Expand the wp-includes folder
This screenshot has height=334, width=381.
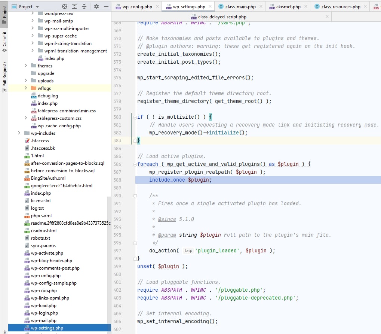pyautogui.click(x=19, y=133)
